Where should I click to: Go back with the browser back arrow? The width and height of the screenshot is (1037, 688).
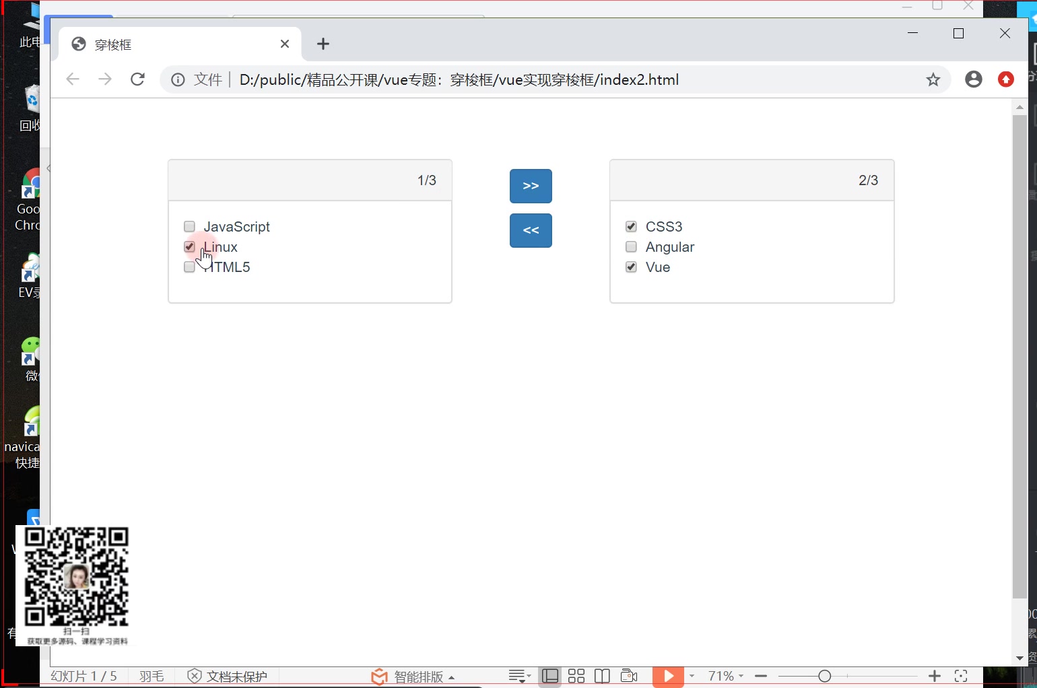(x=73, y=79)
